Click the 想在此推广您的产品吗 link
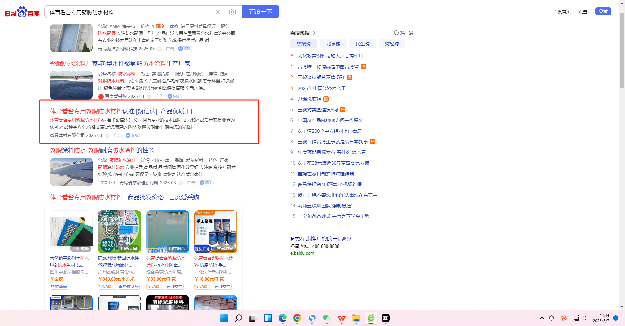Viewport: 625px width, 326px height. (321, 239)
